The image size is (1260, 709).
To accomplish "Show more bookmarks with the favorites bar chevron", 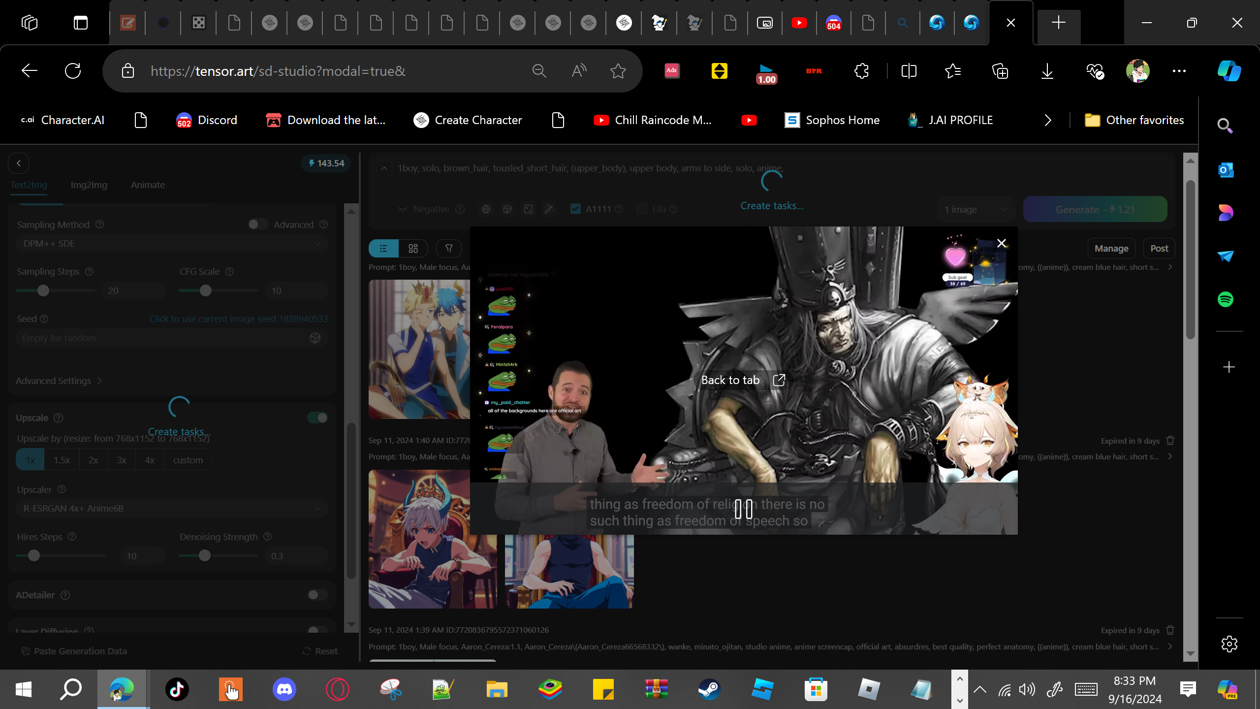I will [x=1047, y=120].
